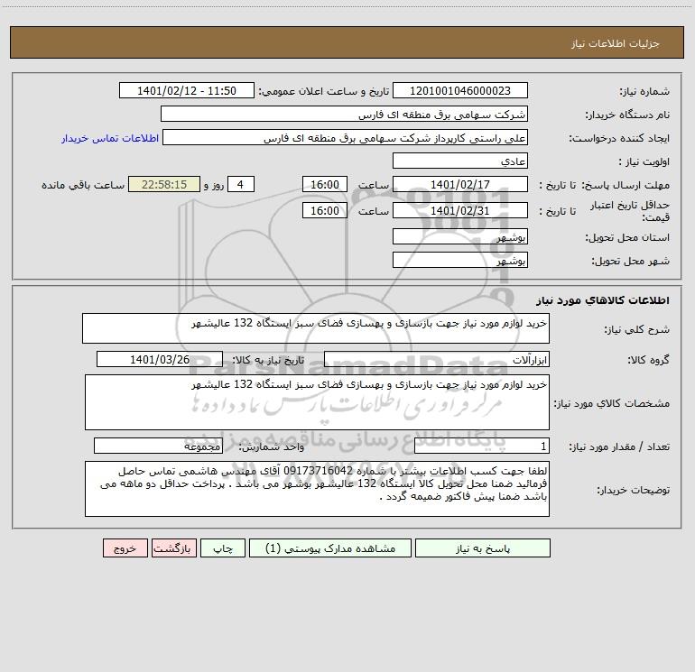The height and width of the screenshot is (672, 695).
Task: Click the announcement date field 1401/02/12 - 11:50
Action: pos(187,90)
